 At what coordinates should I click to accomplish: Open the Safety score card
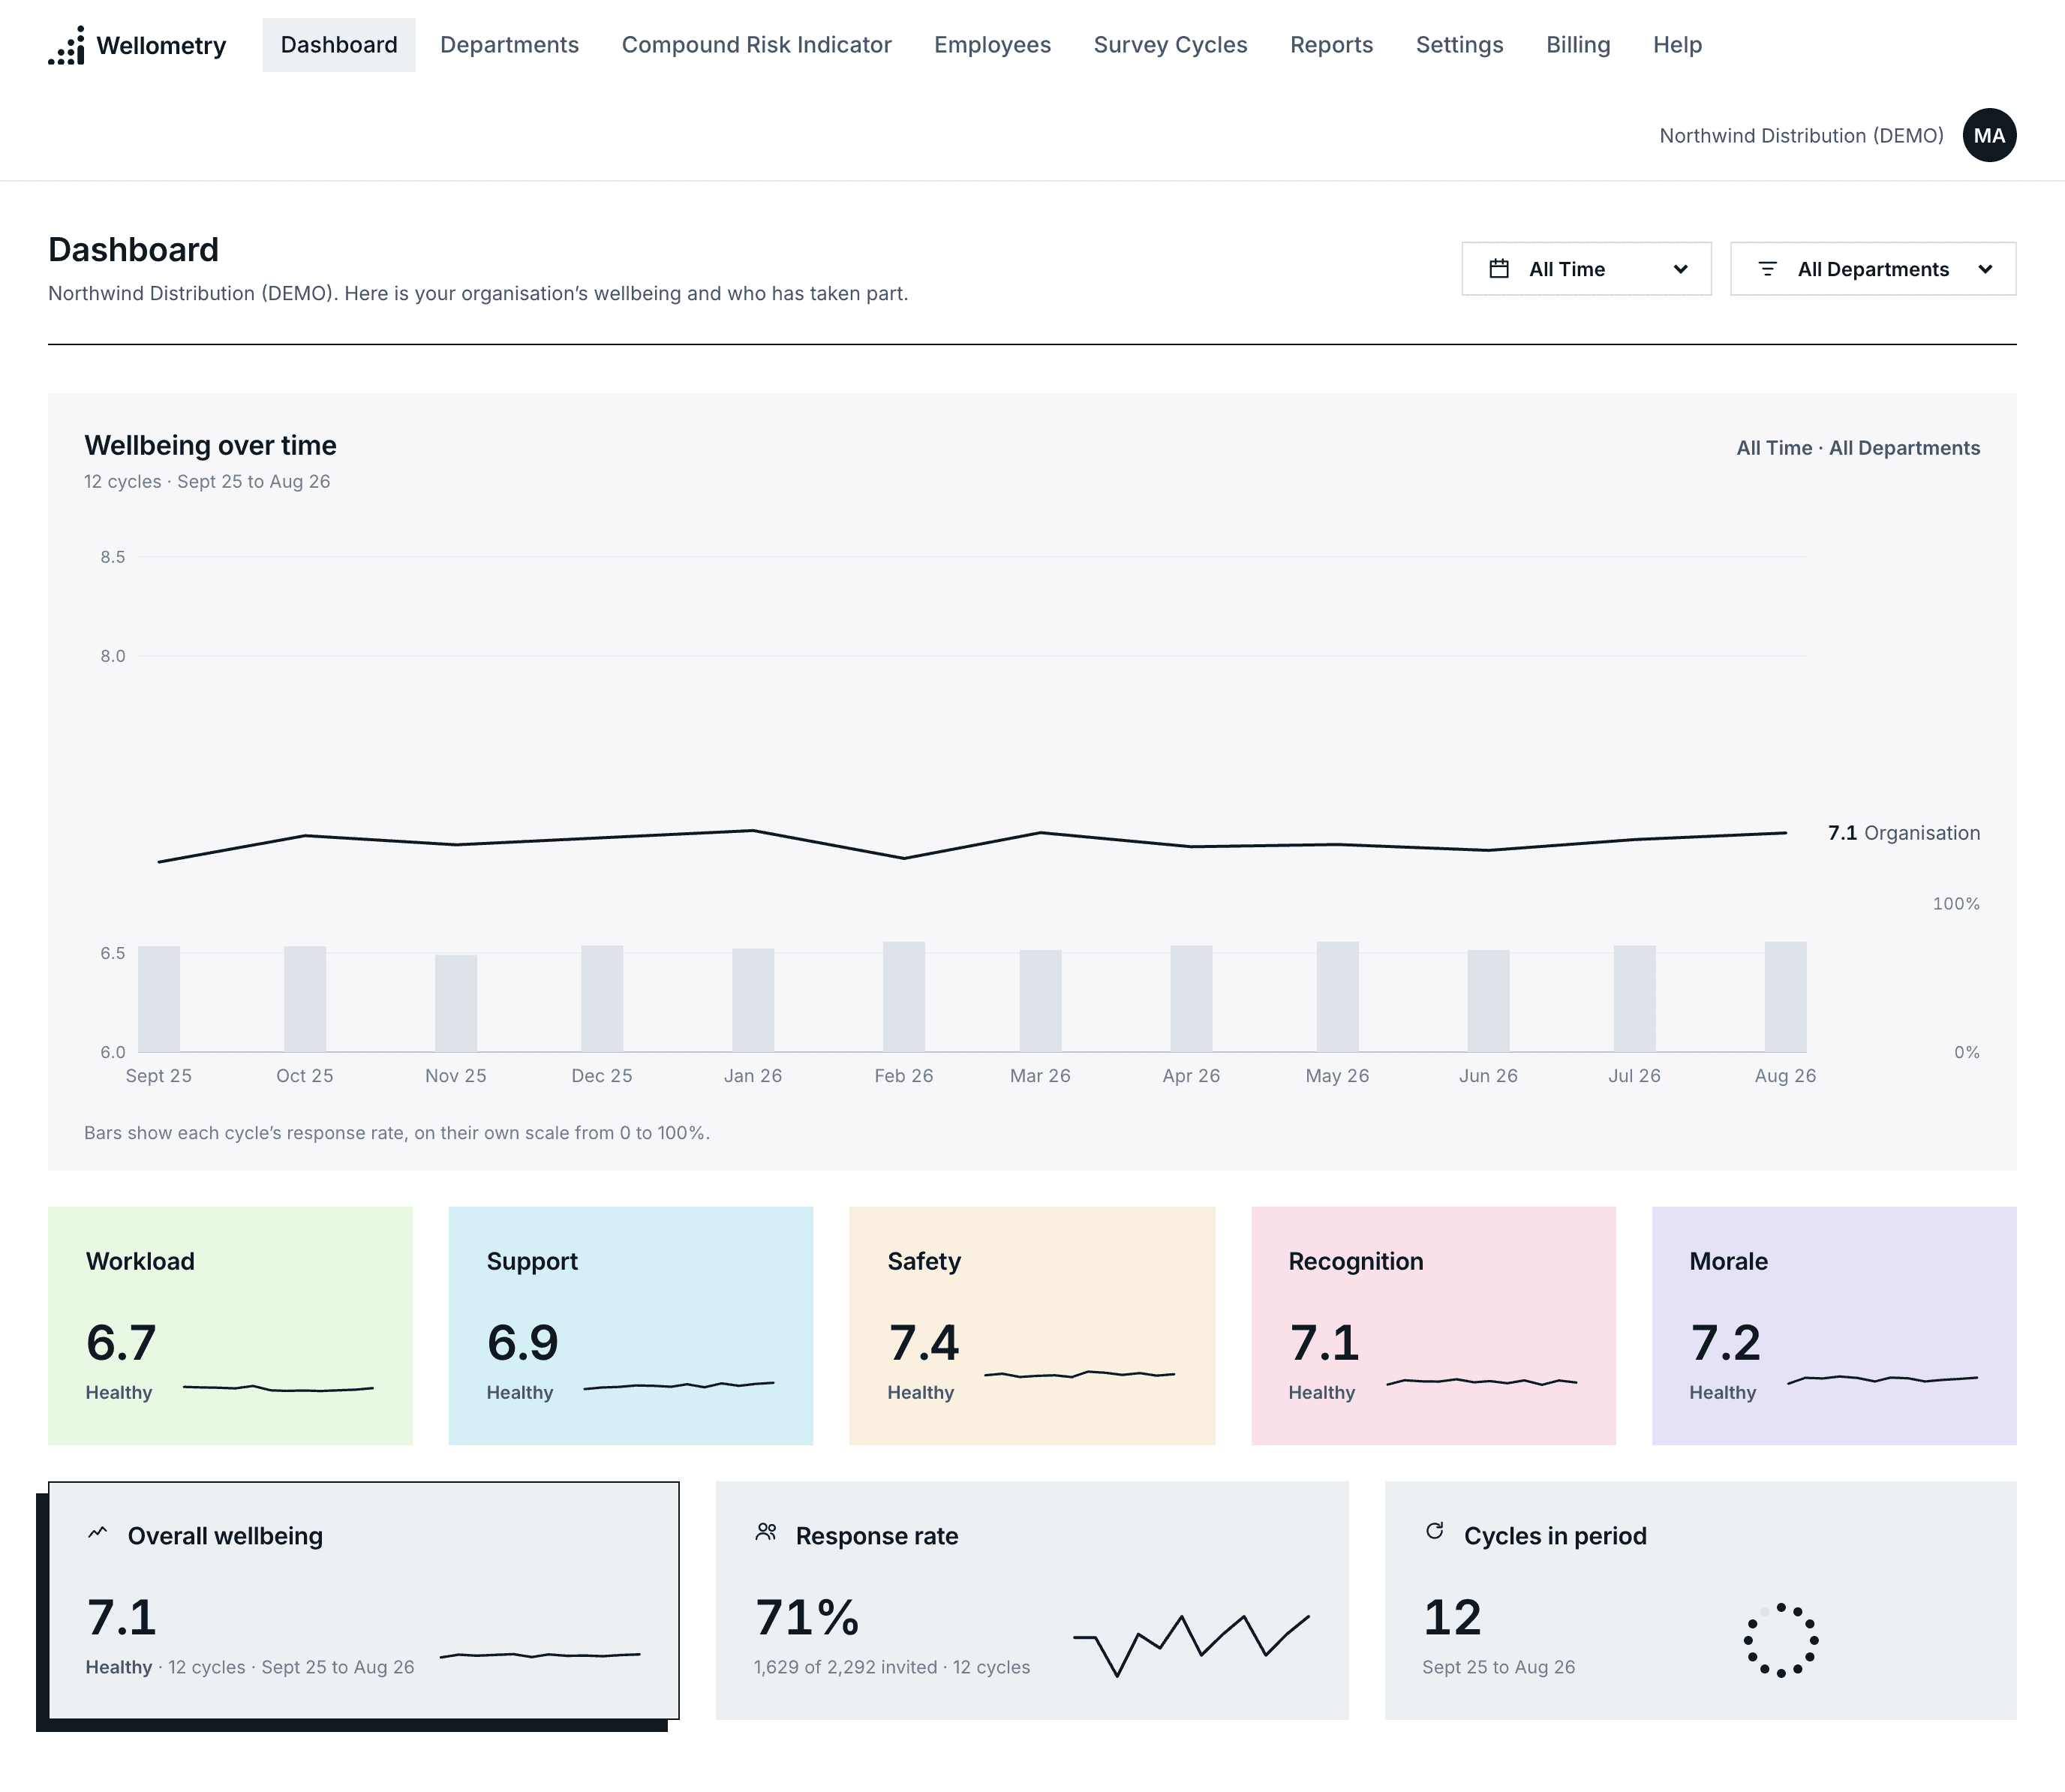[1032, 1326]
